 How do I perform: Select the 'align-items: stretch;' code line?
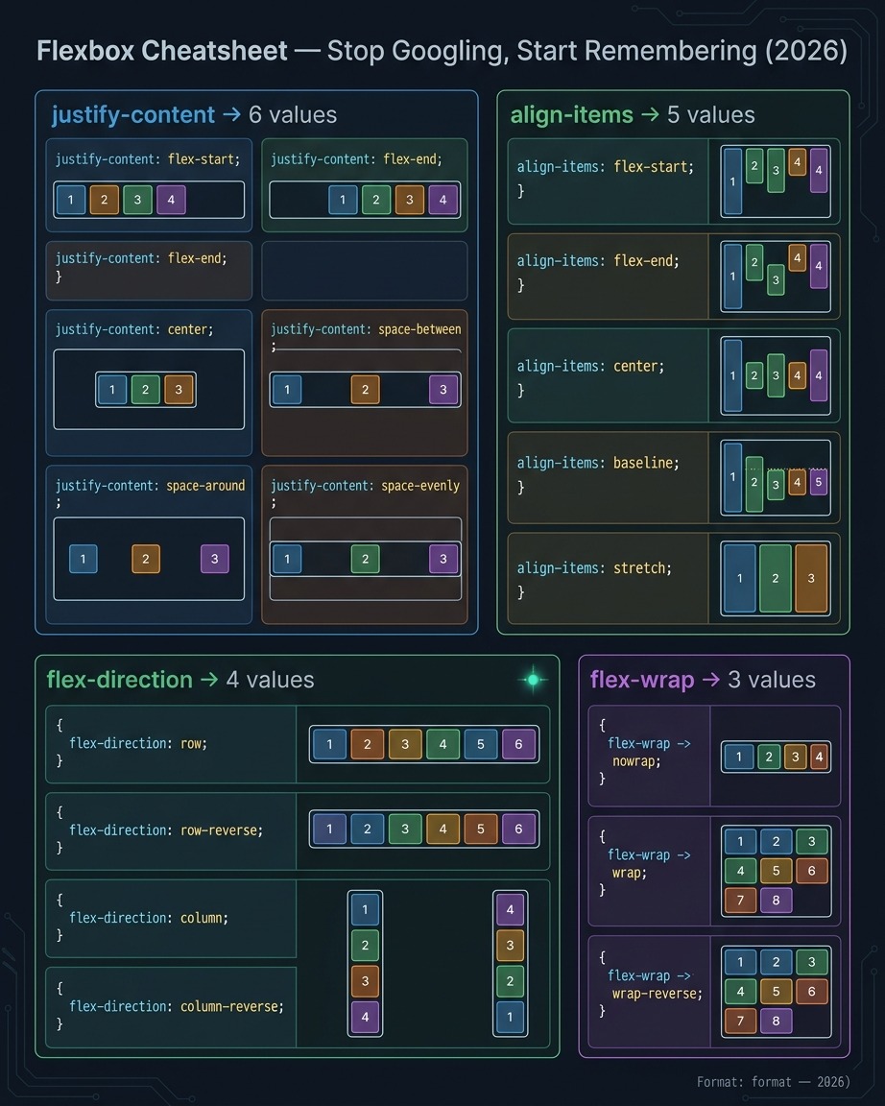[594, 567]
